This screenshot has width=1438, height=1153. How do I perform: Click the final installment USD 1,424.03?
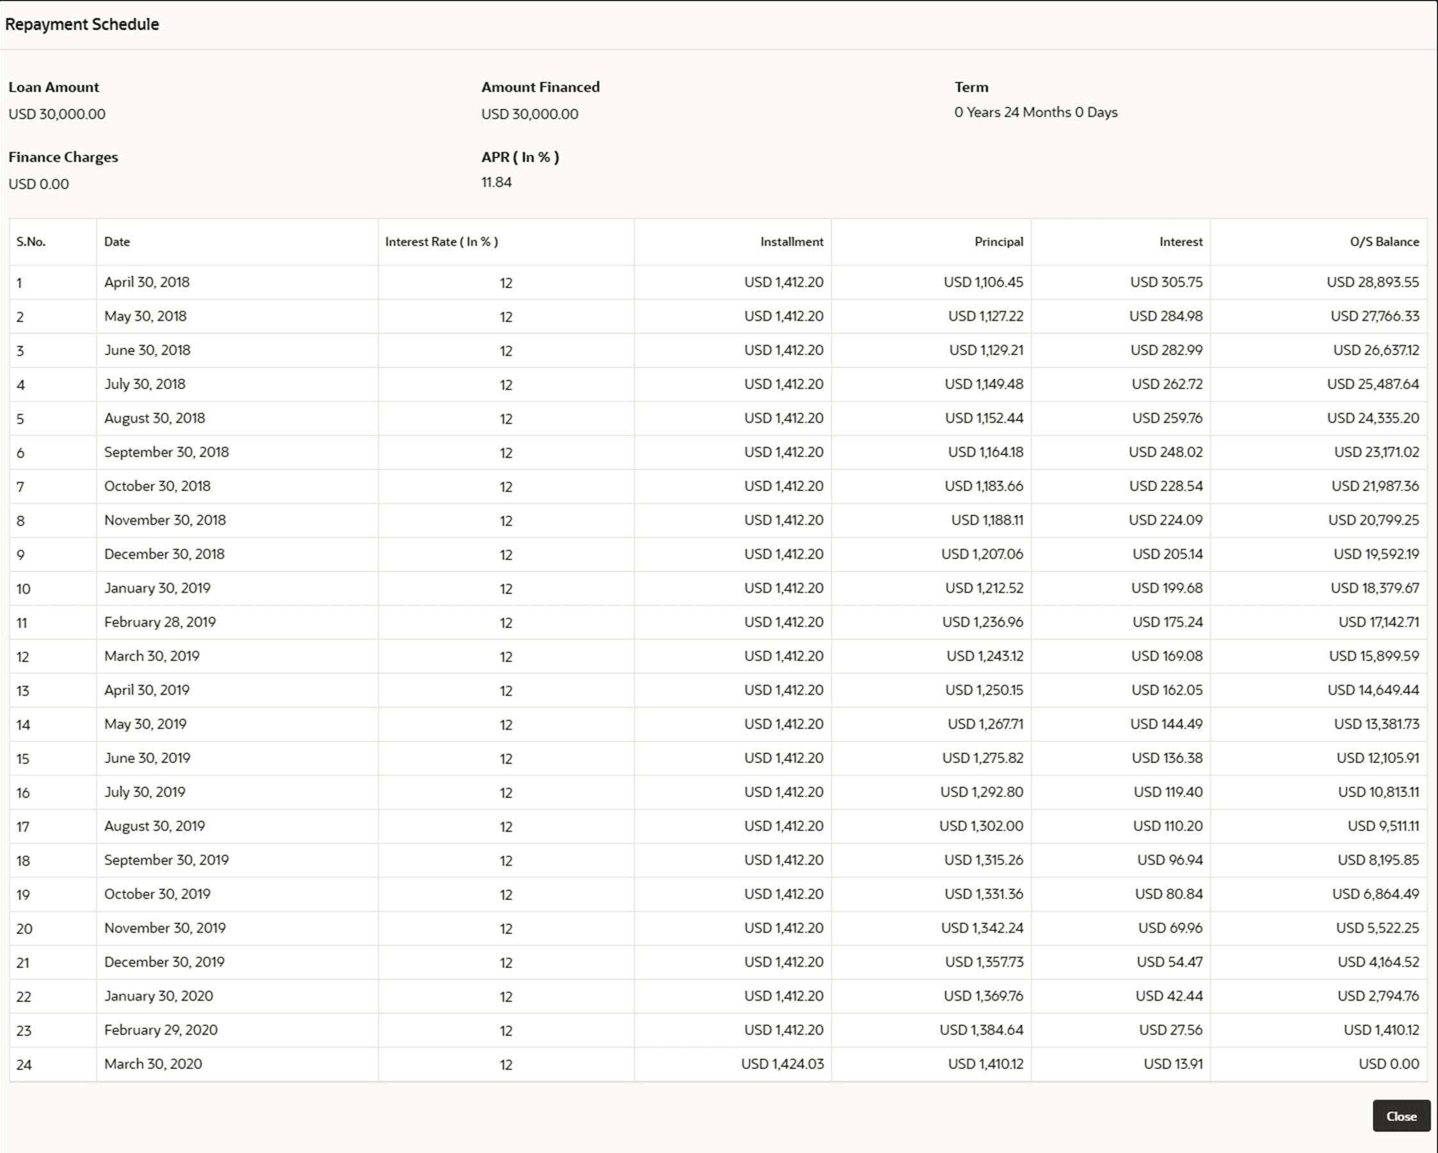pos(781,1063)
